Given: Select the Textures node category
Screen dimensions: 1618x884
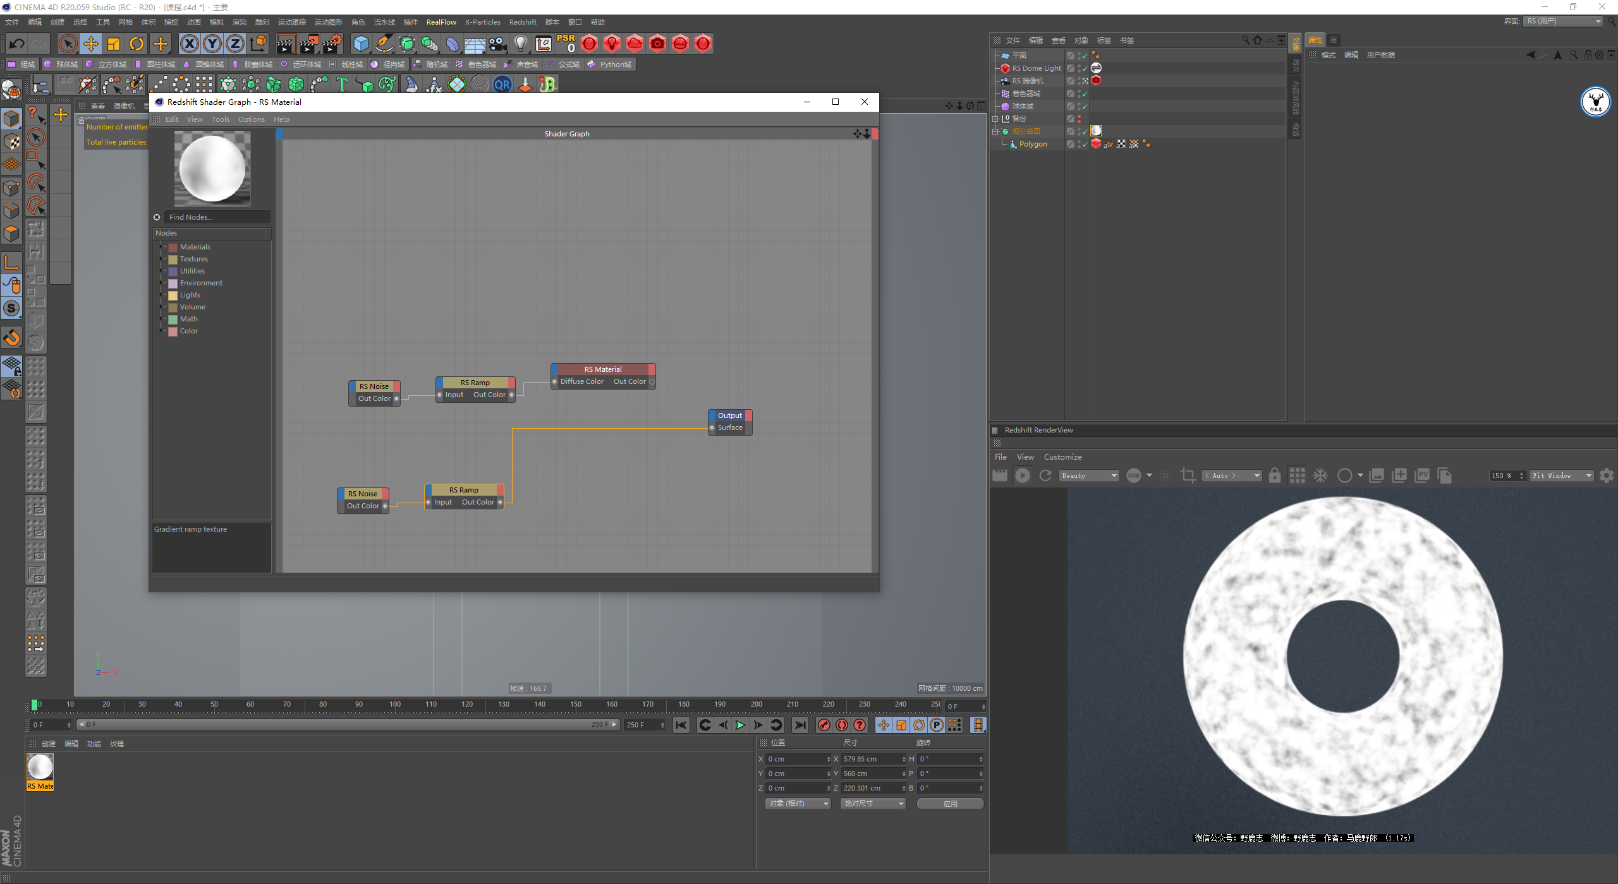Looking at the screenshot, I should [x=193, y=259].
